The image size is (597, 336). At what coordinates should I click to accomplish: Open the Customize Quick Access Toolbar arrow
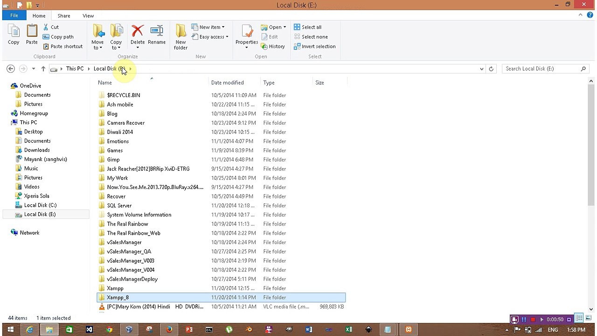(37, 5)
